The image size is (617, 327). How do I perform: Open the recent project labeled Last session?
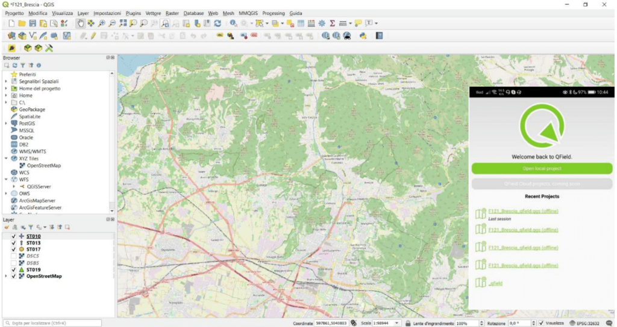coord(523,211)
